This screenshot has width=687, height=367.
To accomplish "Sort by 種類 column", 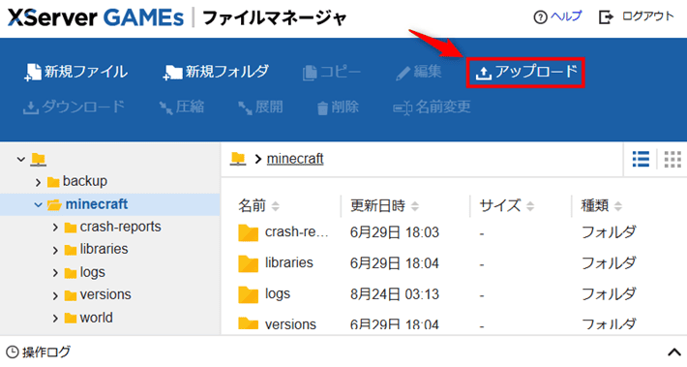I will click(x=601, y=205).
